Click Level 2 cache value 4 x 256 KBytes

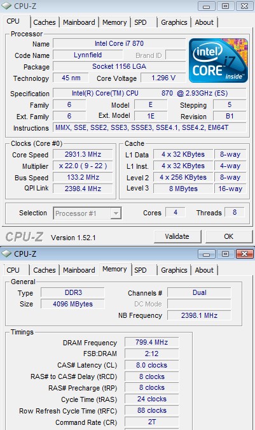[183, 178]
